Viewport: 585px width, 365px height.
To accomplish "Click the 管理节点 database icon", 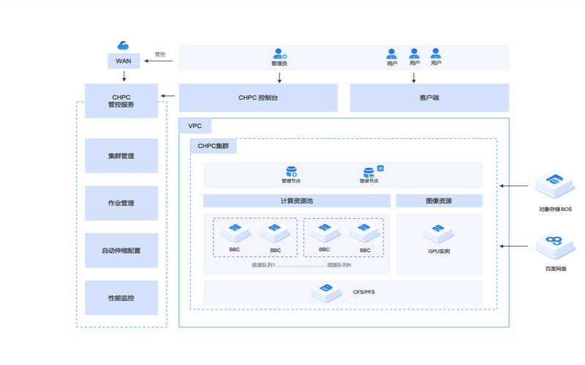I will tap(291, 172).
